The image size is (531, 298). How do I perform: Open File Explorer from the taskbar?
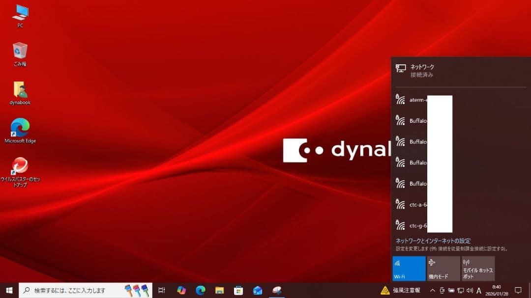click(x=218, y=290)
